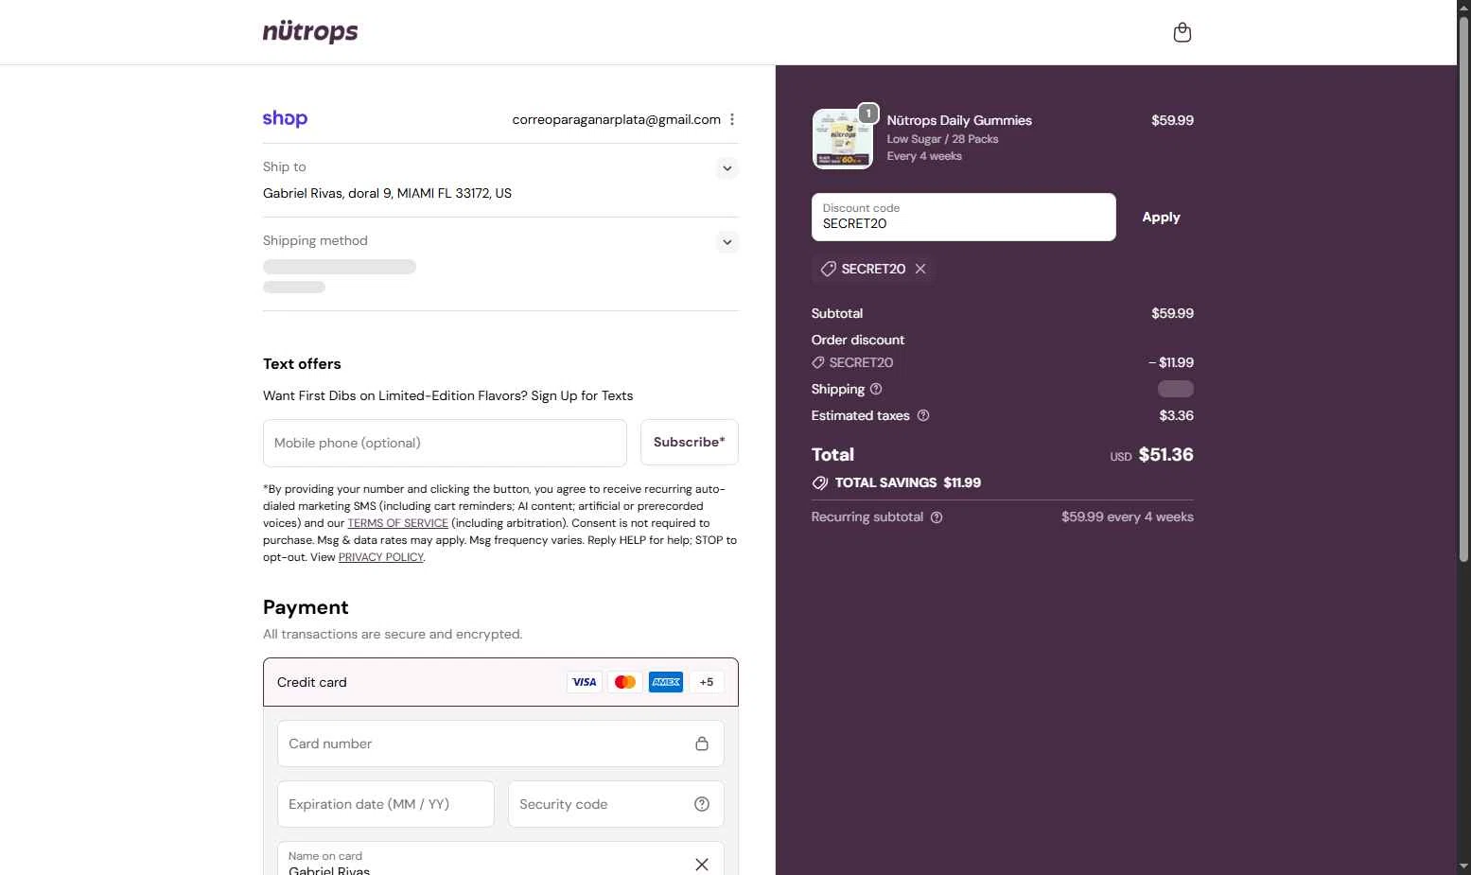
Task: Focus the Expiration date field
Action: (x=386, y=804)
